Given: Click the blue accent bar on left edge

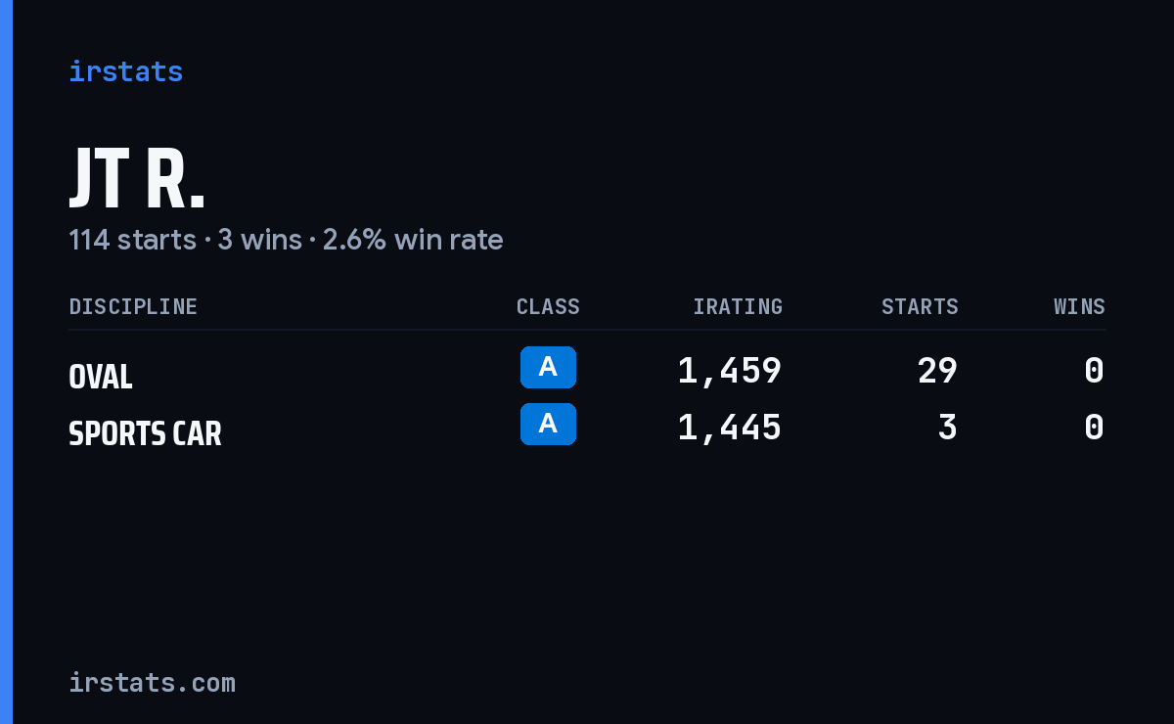Looking at the screenshot, I should coord(6,362).
